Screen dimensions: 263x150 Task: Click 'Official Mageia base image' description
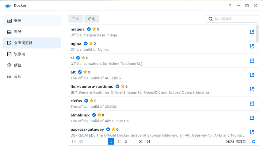point(94,35)
